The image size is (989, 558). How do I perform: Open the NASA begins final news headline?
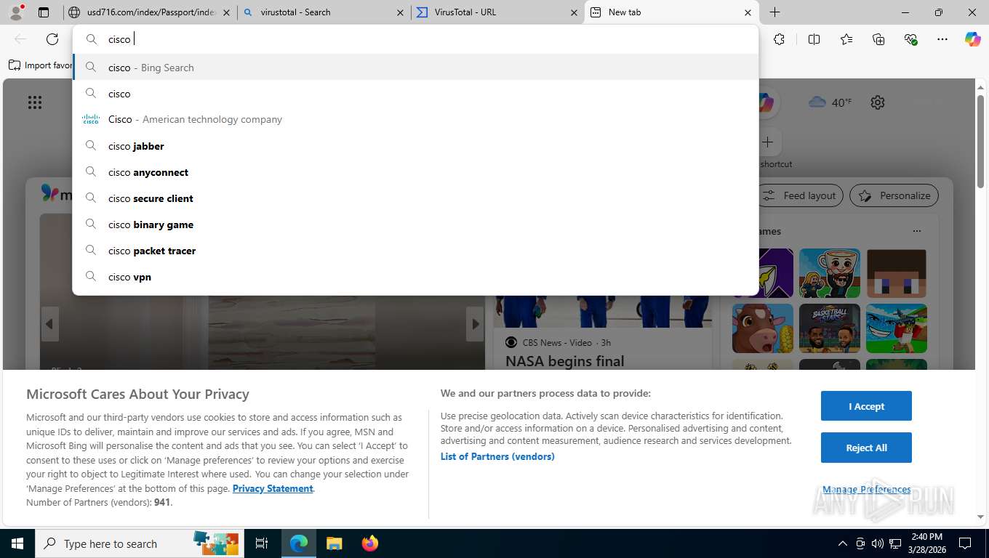pyautogui.click(x=565, y=361)
